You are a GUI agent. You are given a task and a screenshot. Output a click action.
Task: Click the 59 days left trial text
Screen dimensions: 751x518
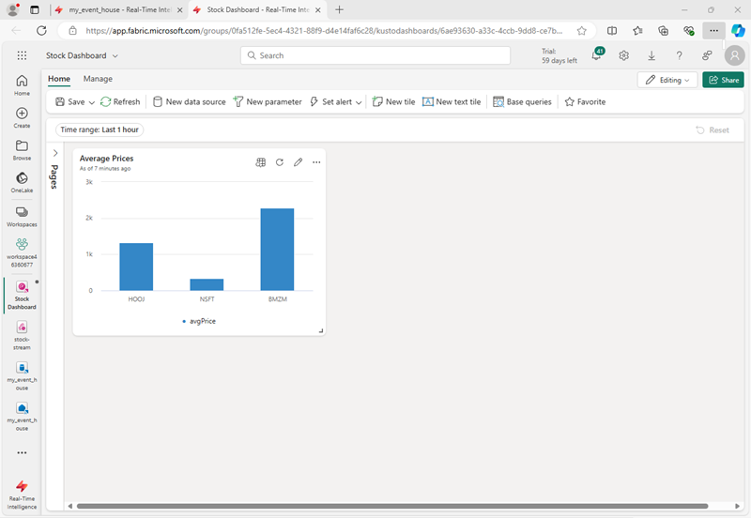pos(559,61)
